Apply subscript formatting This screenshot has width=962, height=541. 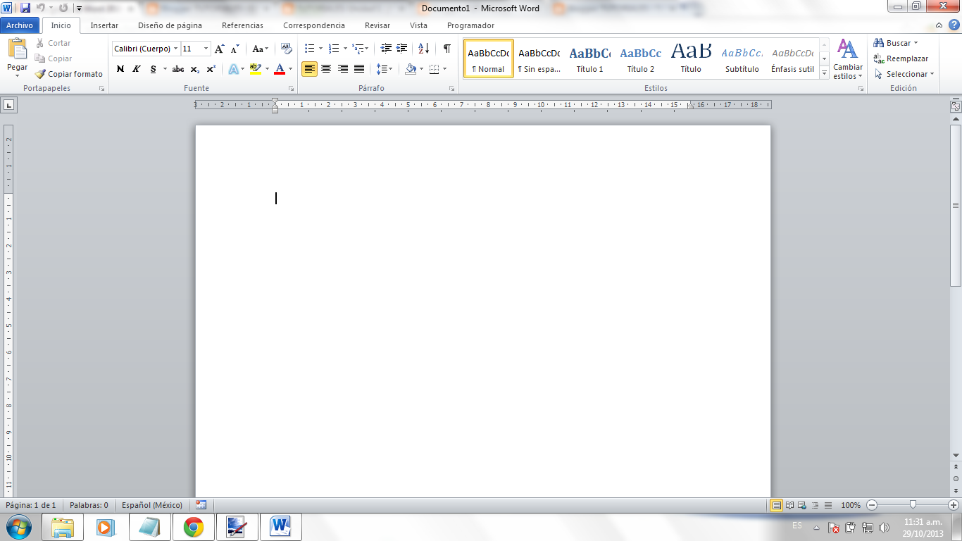195,68
